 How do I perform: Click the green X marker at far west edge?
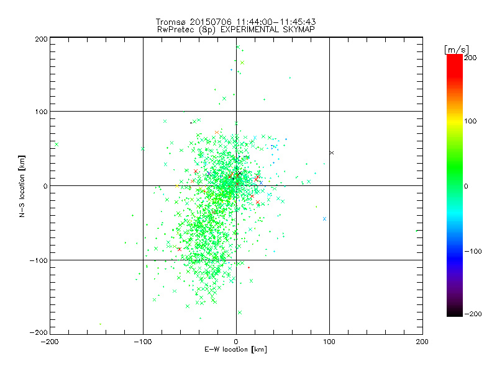click(x=57, y=144)
